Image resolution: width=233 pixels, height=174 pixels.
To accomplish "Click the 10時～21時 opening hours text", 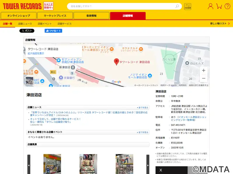I will coord(177,96).
